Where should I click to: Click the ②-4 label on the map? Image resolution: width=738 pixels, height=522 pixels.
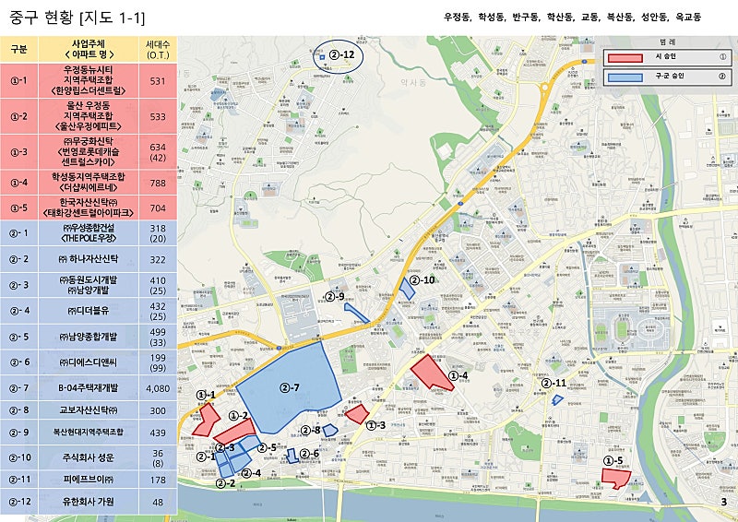[x=251, y=472]
